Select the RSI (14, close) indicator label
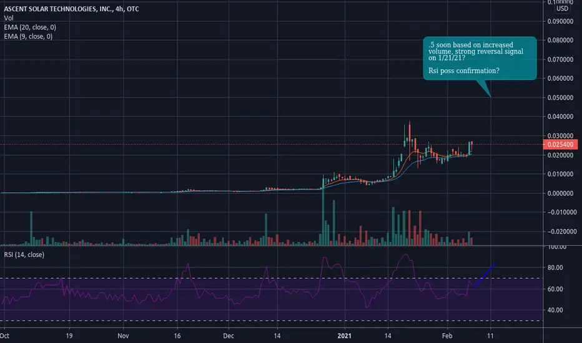Image resolution: width=582 pixels, height=343 pixels. click(24, 254)
